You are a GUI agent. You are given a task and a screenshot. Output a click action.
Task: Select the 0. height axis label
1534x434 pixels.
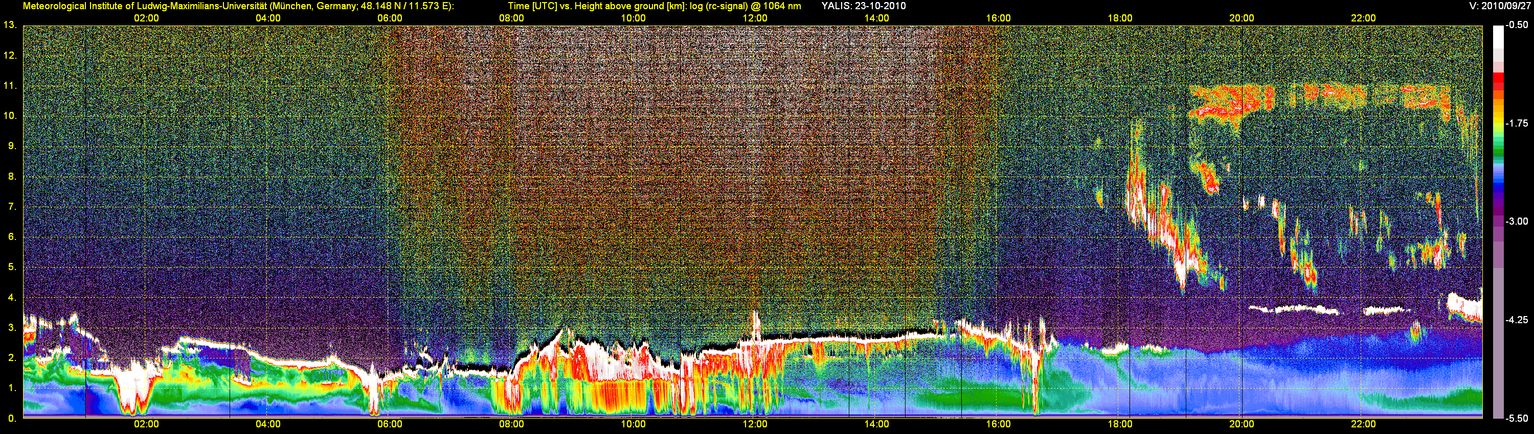point(12,419)
